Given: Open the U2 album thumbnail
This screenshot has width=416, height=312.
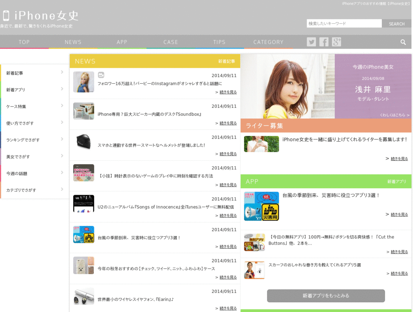Looking at the screenshot, I should pos(84,204).
